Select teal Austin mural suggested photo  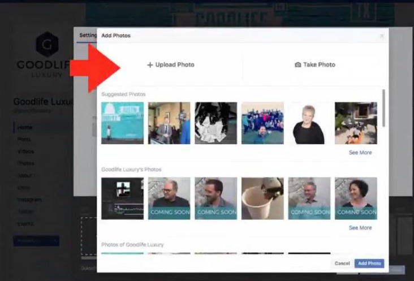click(x=123, y=123)
